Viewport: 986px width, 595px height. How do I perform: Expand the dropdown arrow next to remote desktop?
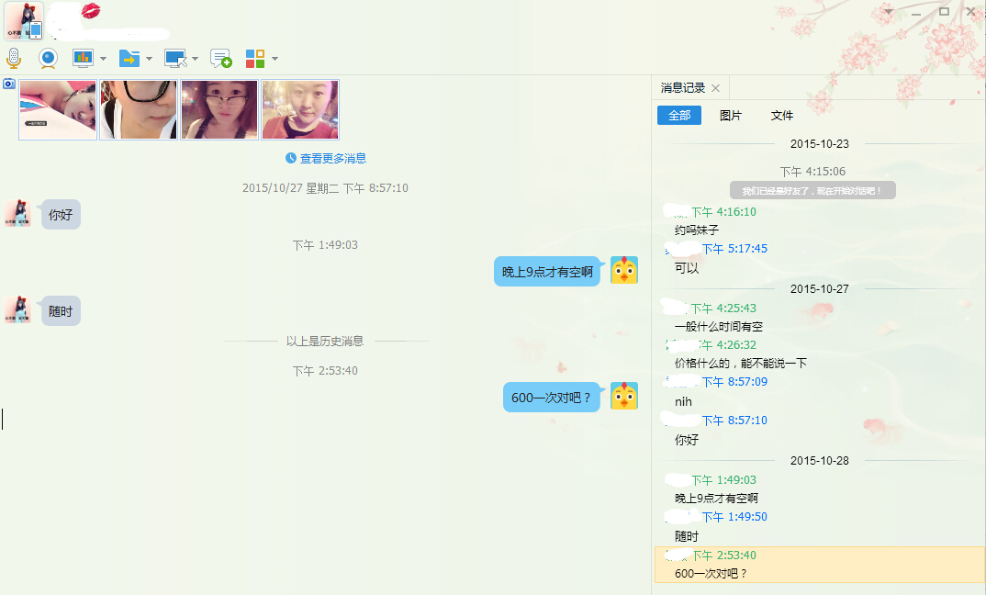(x=195, y=60)
